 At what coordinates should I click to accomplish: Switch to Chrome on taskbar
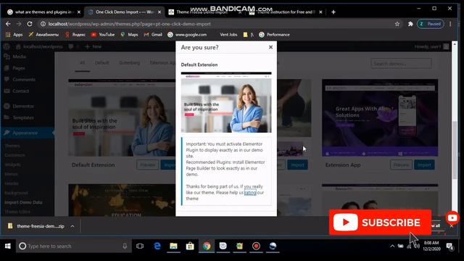[207, 246]
